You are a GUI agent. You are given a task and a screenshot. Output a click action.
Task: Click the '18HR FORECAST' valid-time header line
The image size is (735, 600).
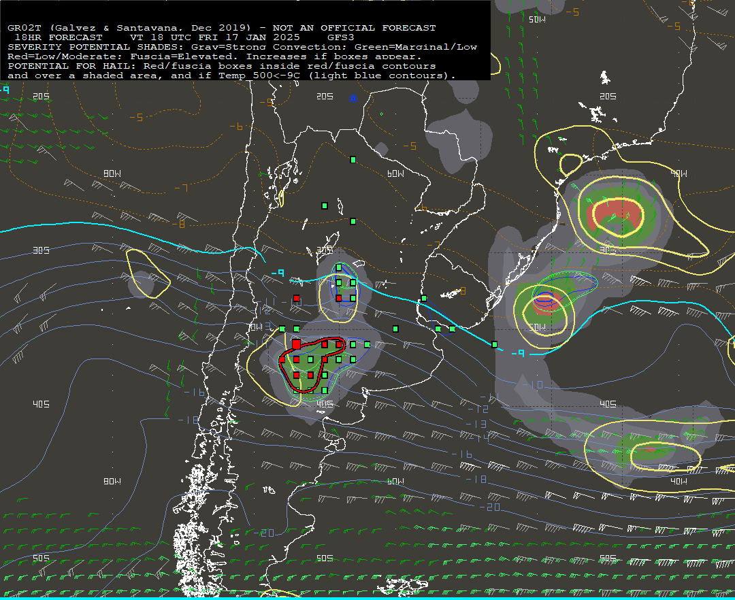(184, 37)
